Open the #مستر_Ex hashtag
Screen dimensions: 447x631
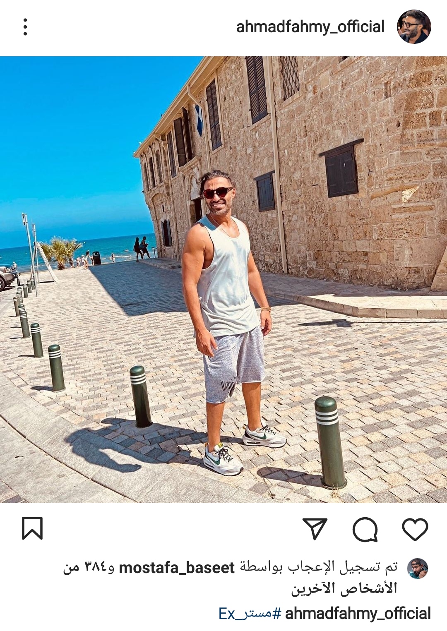coord(250,613)
